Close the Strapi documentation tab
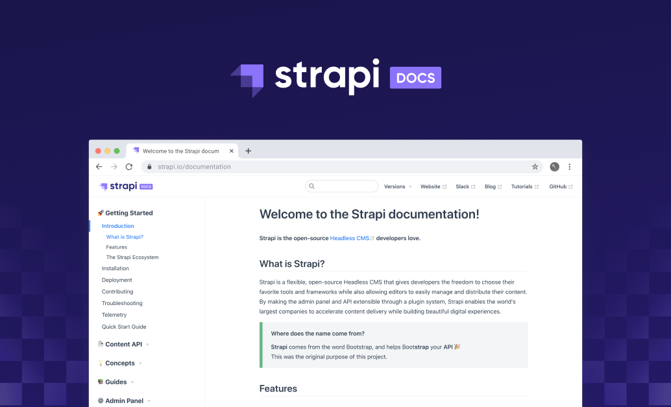This screenshot has height=407, width=671. pyautogui.click(x=232, y=151)
